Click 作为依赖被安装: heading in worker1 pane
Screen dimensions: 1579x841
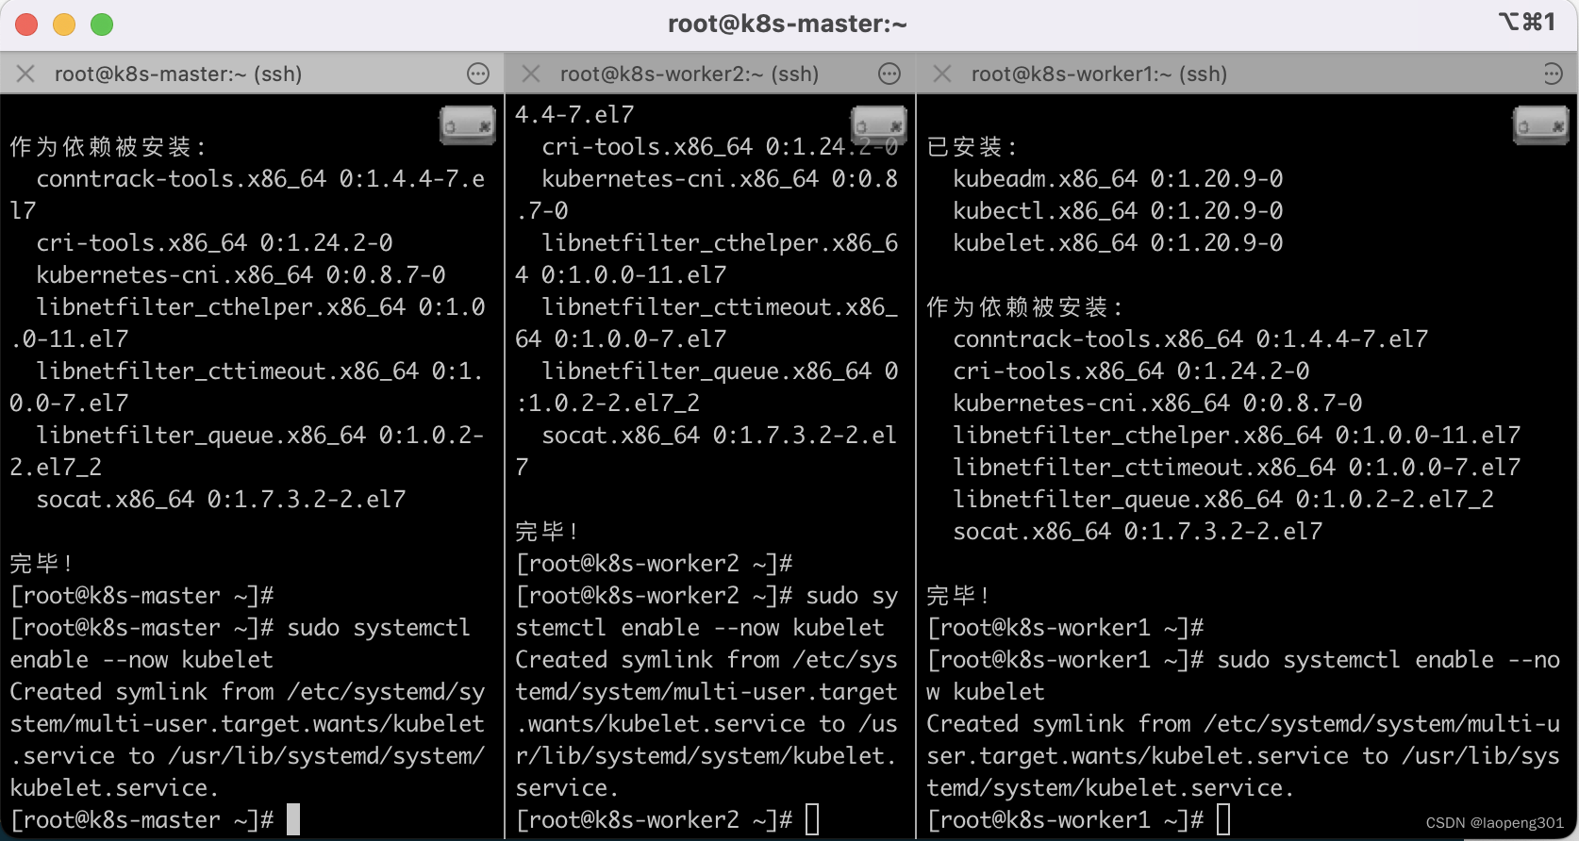click(x=1024, y=307)
